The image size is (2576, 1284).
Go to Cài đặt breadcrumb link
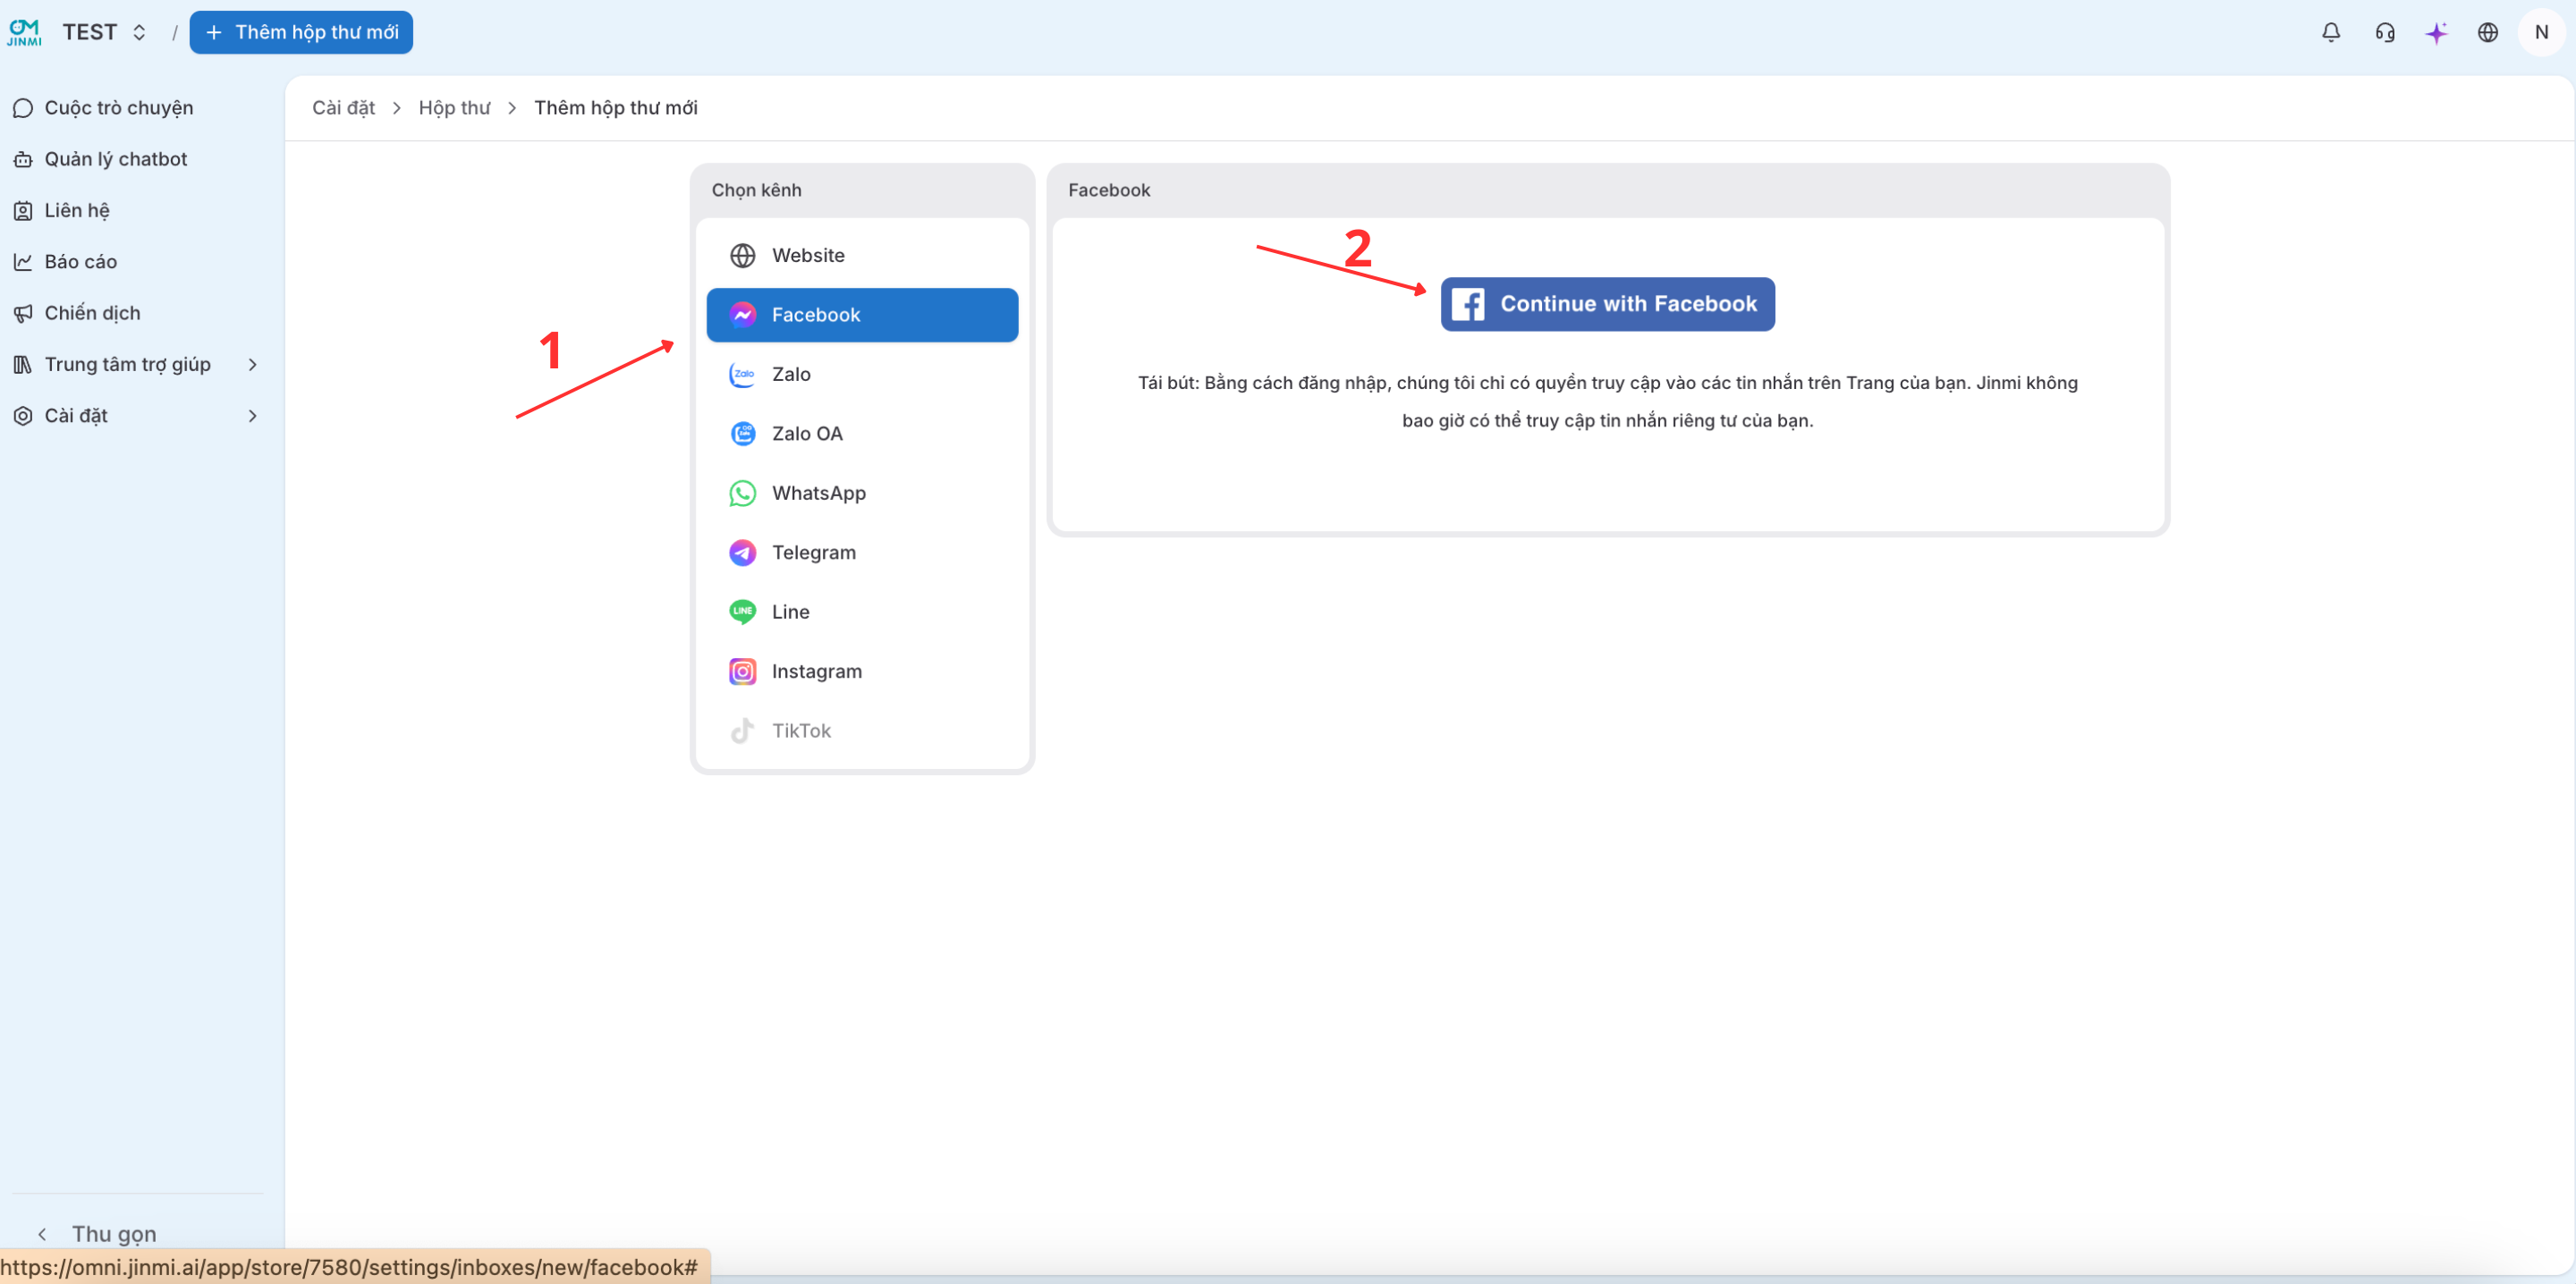[x=343, y=107]
